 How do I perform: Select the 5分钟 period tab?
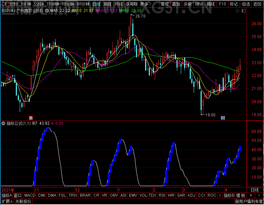tap(39, 4)
